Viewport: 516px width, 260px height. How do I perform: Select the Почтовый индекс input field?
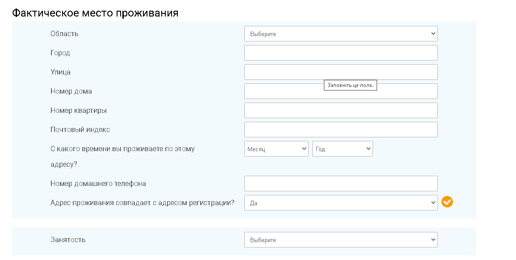coord(341,129)
